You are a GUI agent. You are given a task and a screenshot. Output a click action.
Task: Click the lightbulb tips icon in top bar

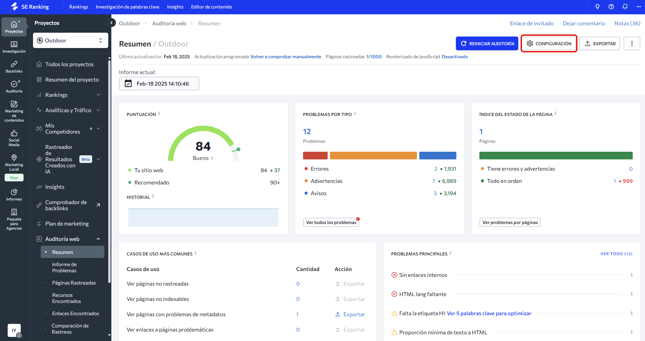click(x=597, y=7)
